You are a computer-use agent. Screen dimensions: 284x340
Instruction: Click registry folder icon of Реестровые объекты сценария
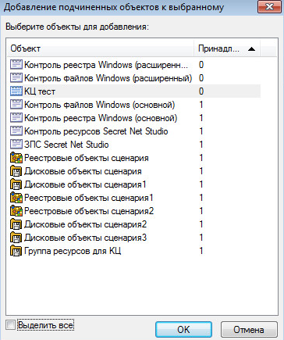point(16,158)
